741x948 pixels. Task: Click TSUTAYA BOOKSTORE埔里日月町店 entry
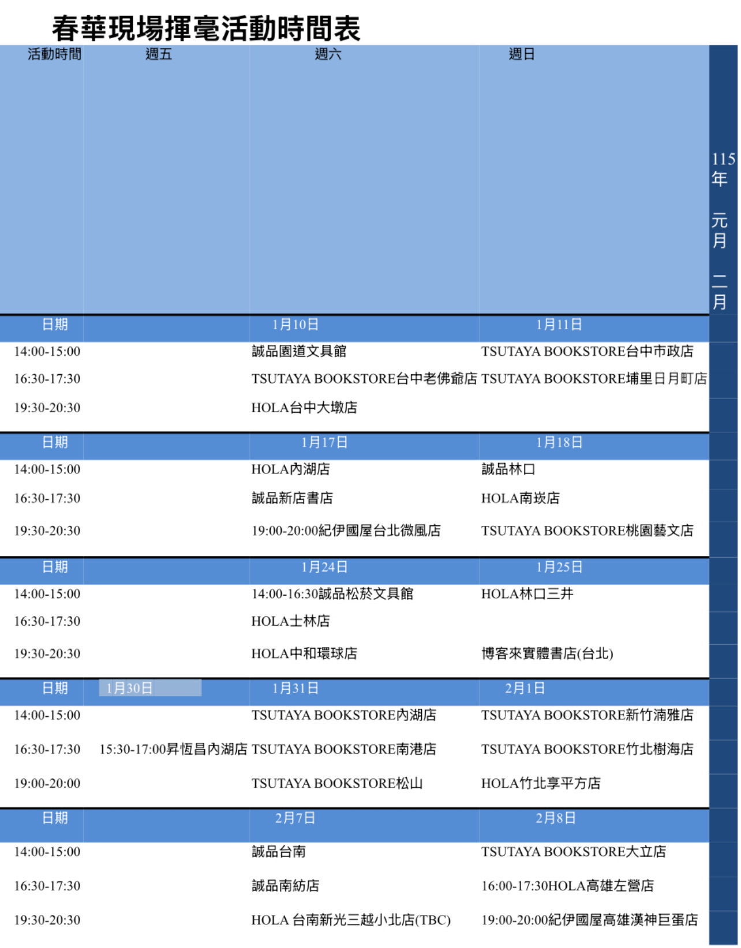pos(594,379)
